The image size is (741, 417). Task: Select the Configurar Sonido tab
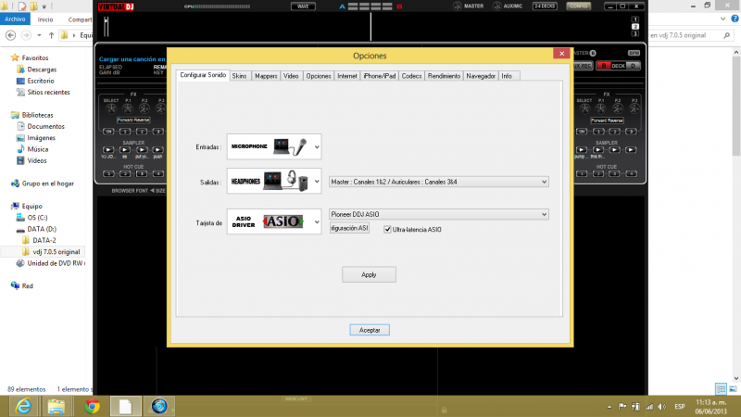click(x=203, y=75)
